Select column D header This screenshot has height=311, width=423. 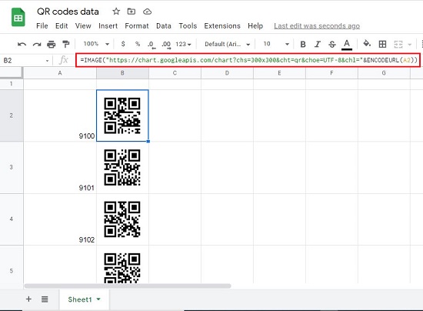click(227, 73)
